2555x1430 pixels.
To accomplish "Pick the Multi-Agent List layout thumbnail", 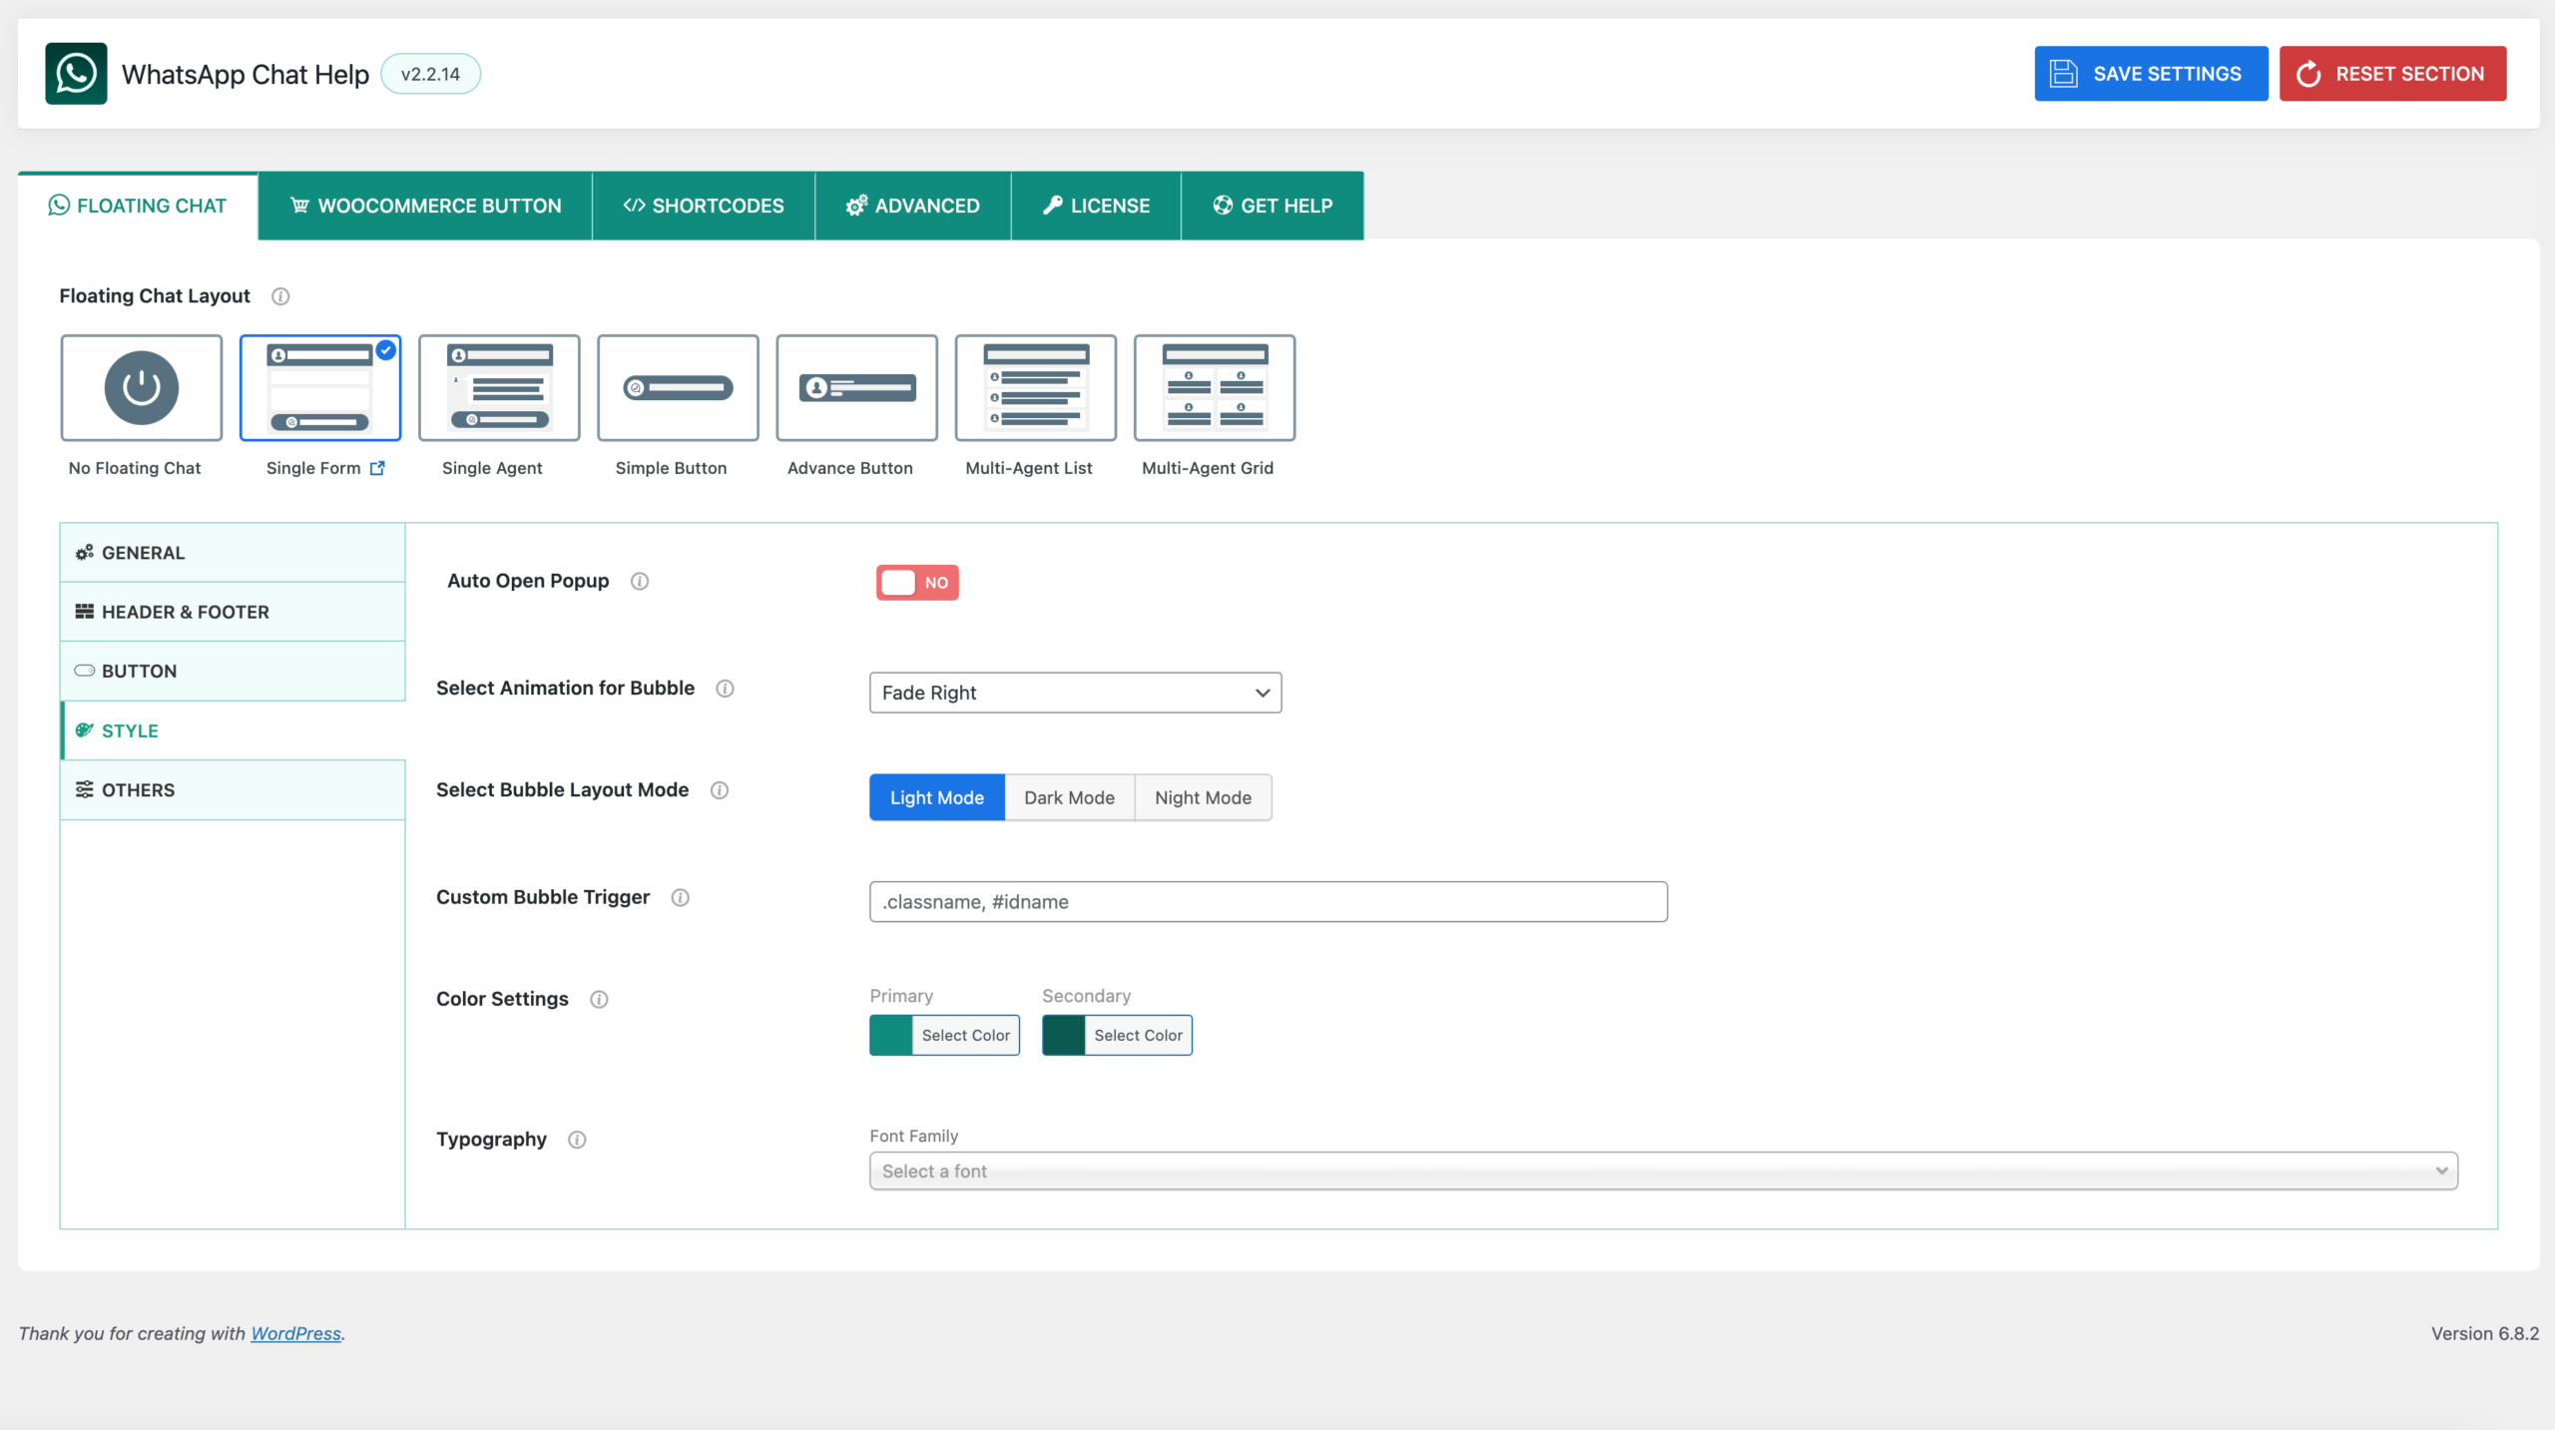I will tap(1036, 387).
